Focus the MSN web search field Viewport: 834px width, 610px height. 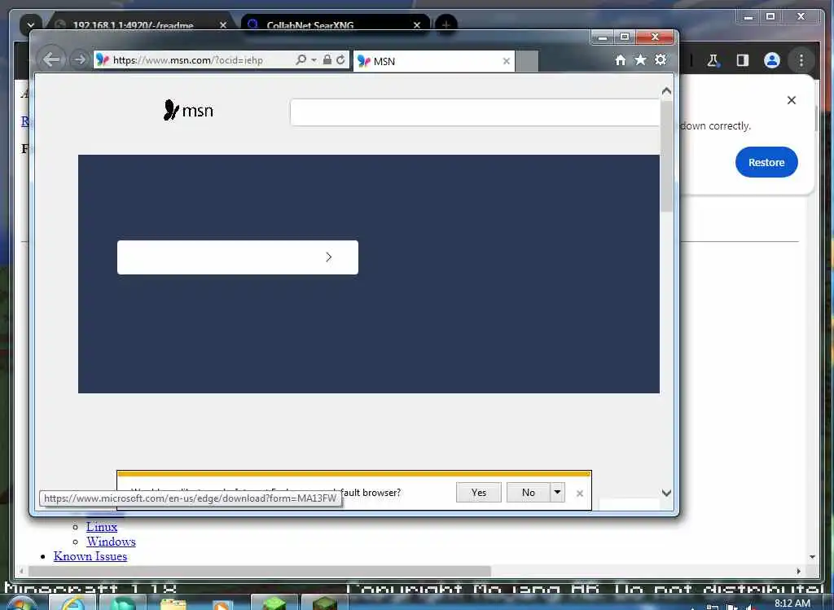click(475, 112)
